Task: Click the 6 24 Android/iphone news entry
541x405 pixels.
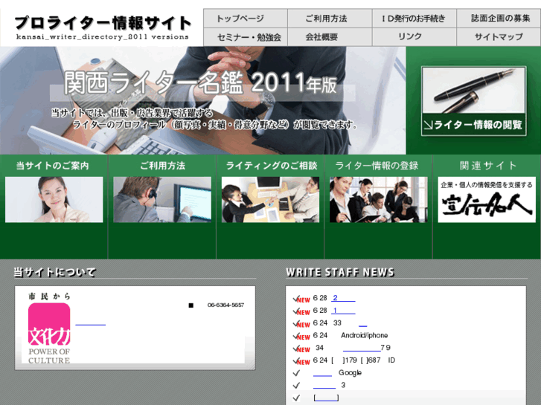Action: (350, 335)
